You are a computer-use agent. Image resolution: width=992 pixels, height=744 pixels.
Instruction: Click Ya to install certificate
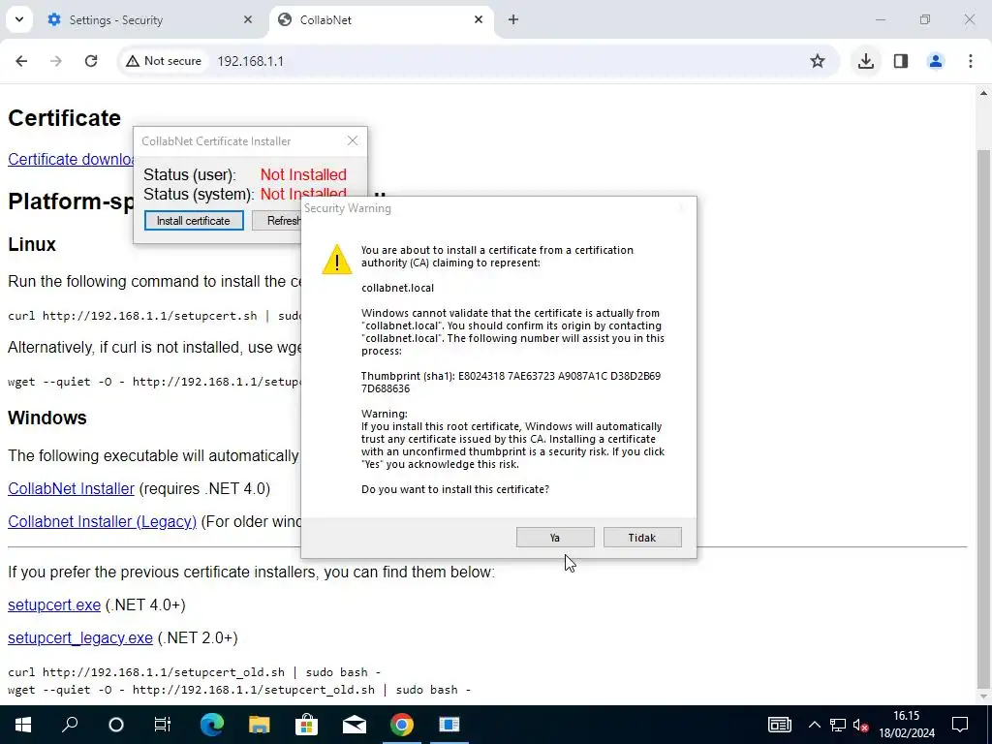coord(555,537)
